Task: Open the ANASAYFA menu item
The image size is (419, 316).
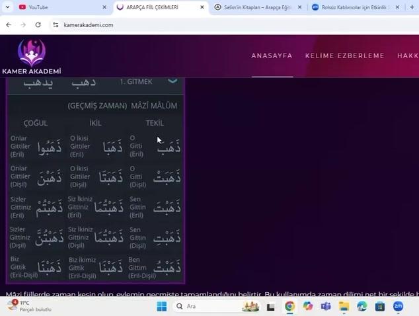Action: (x=272, y=56)
